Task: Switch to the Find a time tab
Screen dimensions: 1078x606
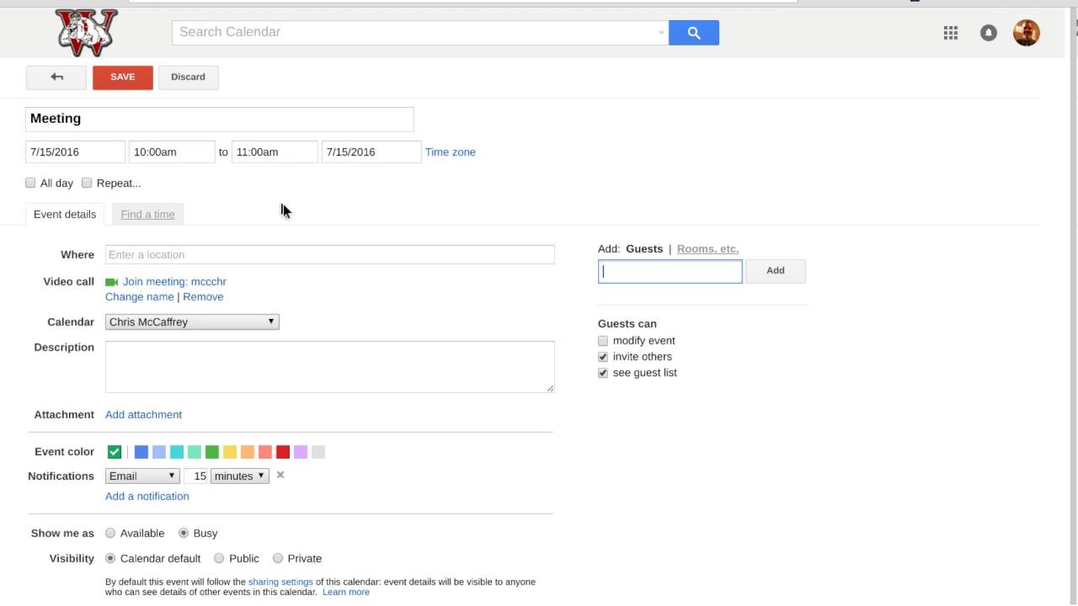Action: (x=147, y=214)
